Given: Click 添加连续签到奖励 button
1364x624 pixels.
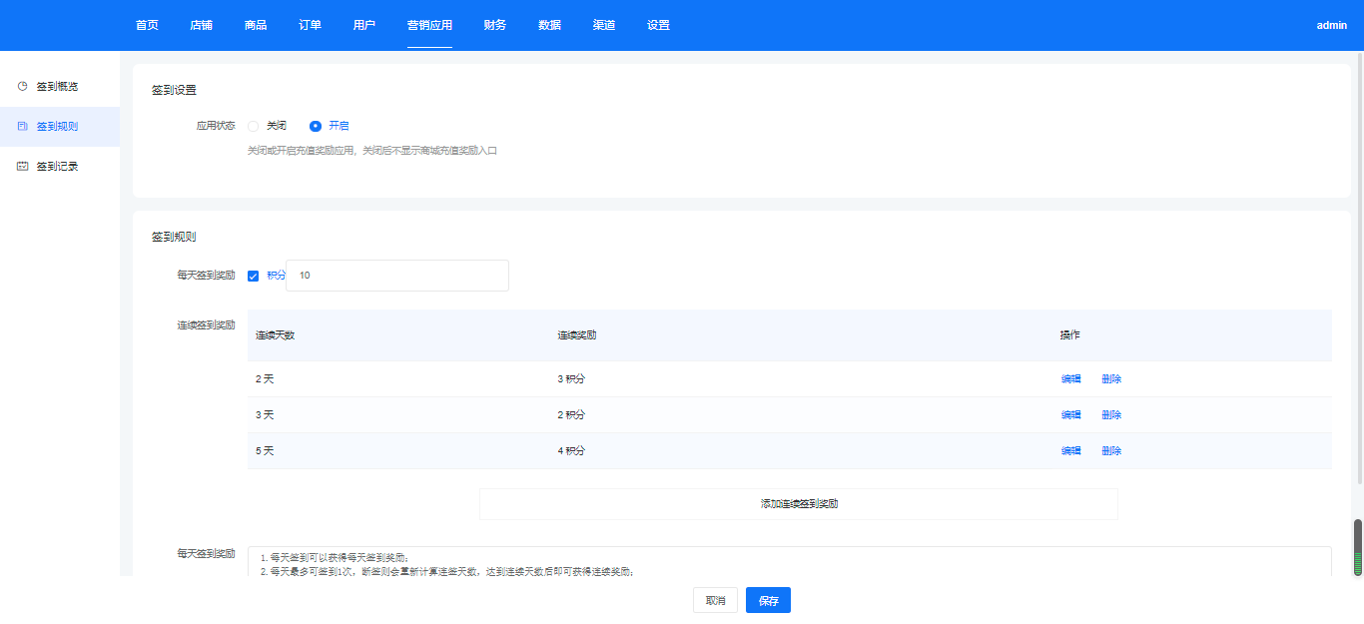Looking at the screenshot, I should point(798,504).
